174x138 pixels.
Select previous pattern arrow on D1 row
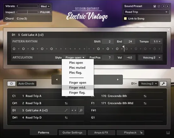click(72, 110)
